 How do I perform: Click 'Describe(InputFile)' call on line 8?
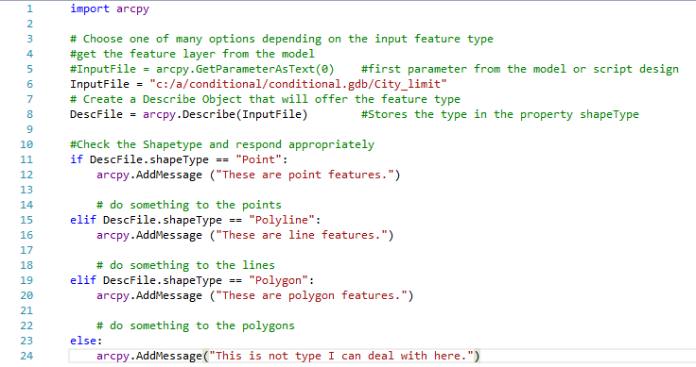pos(245,114)
